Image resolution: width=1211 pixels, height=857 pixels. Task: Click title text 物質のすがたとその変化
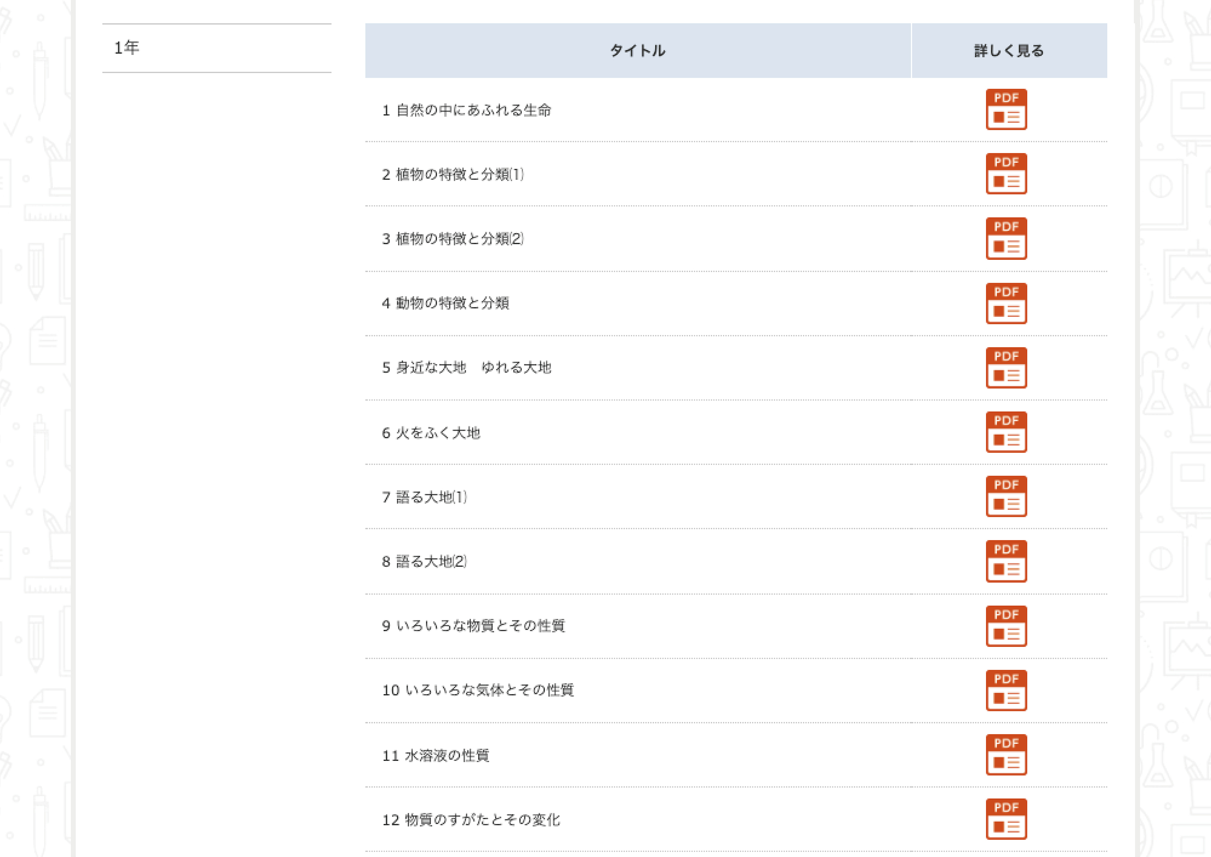point(482,820)
